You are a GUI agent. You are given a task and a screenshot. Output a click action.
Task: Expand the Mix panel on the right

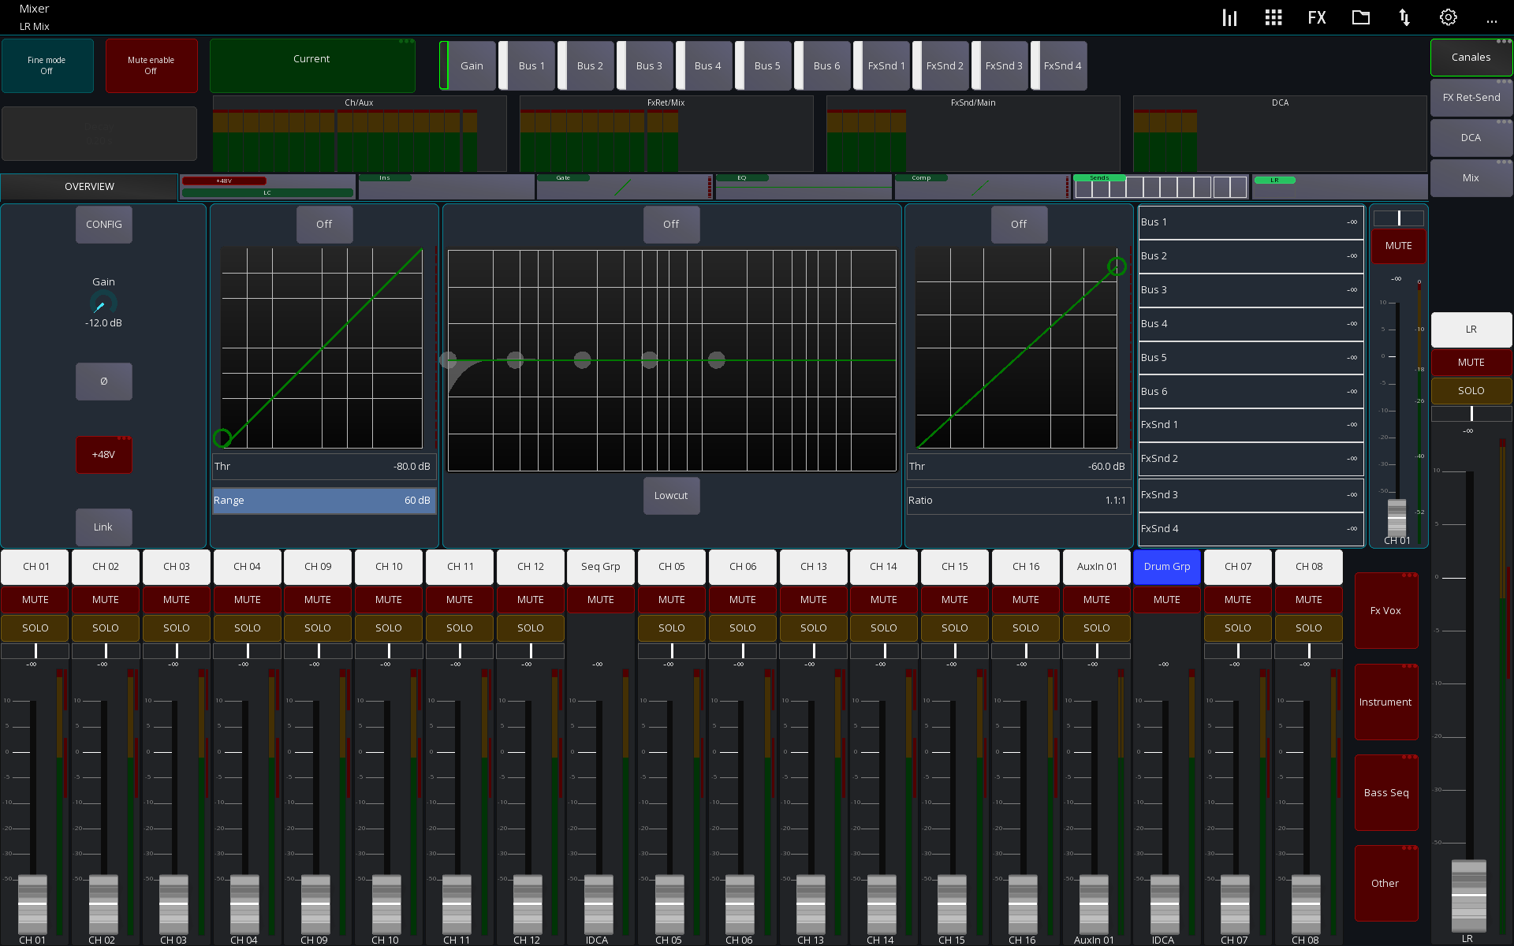tap(1471, 177)
